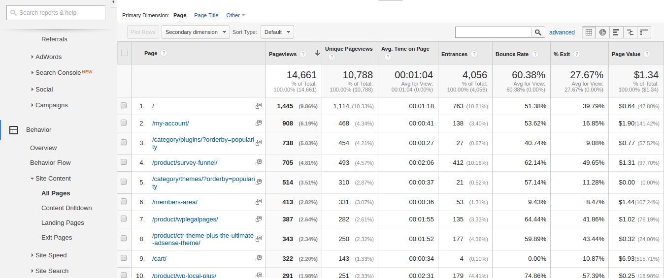This screenshot has width=664, height=278.
Task: Switch to Comparison view icon
Action: pos(630,32)
